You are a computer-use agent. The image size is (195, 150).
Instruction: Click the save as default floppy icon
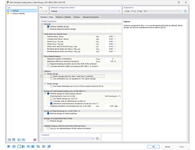[x=33, y=146]
